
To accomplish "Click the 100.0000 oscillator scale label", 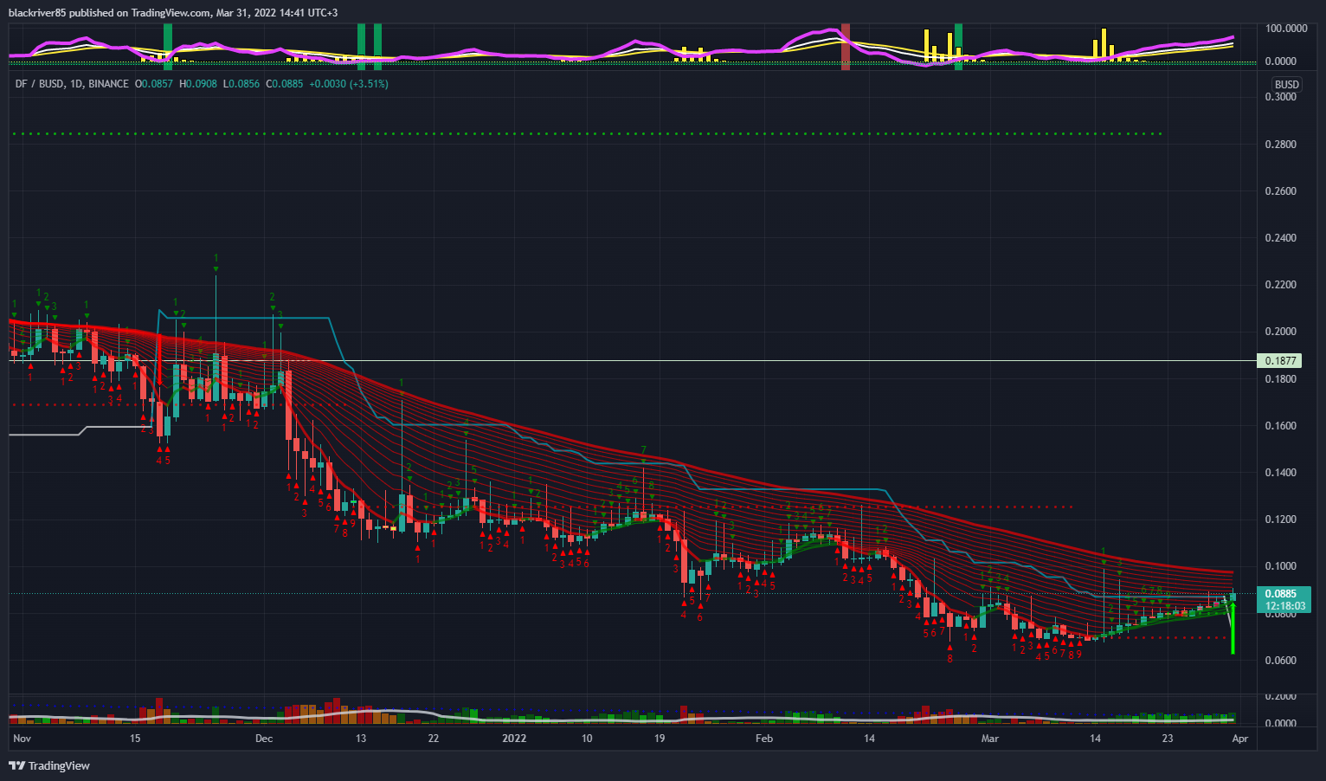I will (1286, 29).
